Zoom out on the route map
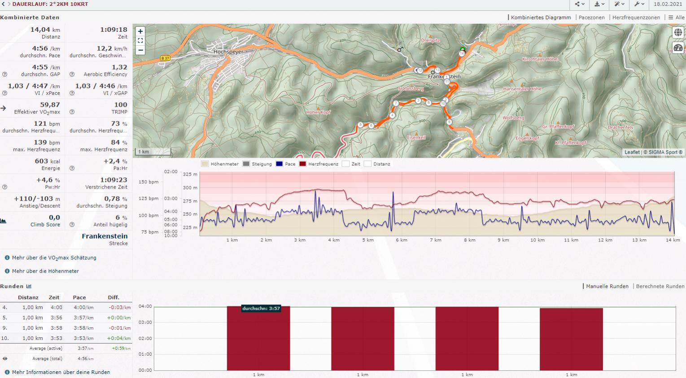The height and width of the screenshot is (378, 686). (140, 50)
